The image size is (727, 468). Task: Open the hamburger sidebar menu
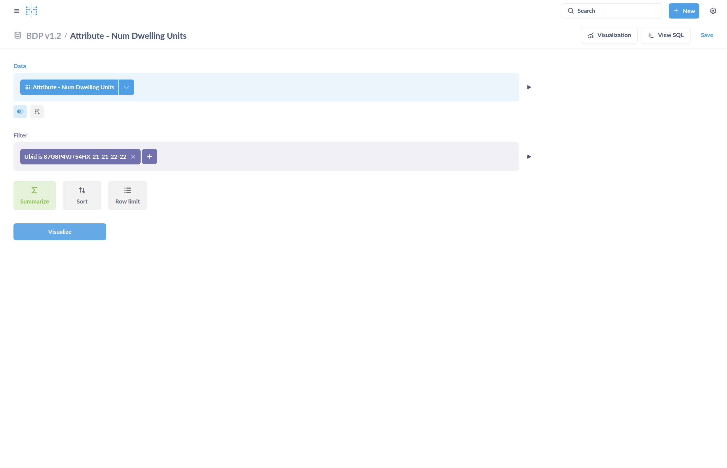(x=17, y=11)
